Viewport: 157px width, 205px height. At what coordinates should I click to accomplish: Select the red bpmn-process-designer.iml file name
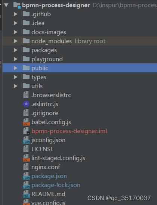click(69, 131)
